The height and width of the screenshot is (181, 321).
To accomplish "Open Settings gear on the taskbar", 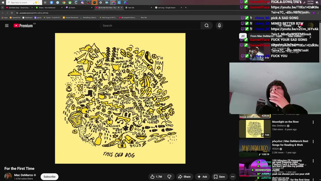I will click(x=101, y=3).
